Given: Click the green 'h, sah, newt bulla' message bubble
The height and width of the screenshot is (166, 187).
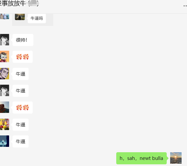Looking at the screenshot, I should (x=141, y=158).
